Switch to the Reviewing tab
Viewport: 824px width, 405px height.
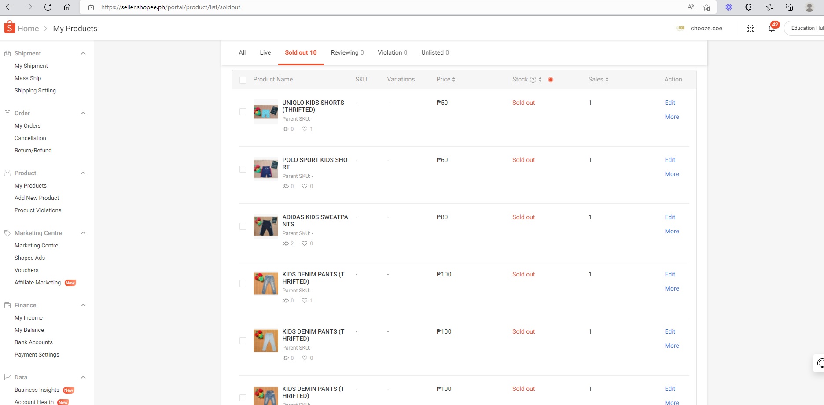click(x=347, y=52)
